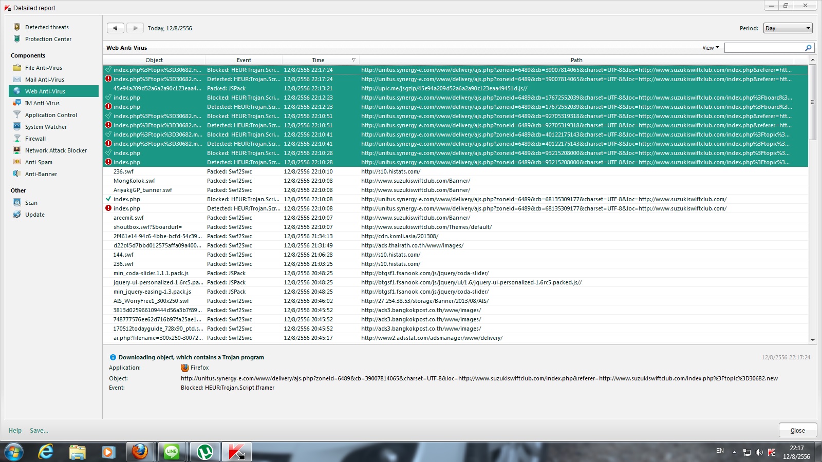Go to the next day's report
This screenshot has height=462, width=822.
pyautogui.click(x=135, y=28)
